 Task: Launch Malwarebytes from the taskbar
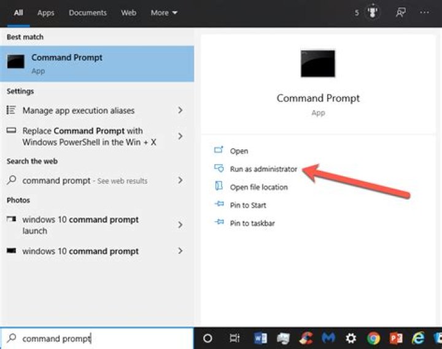[328, 338]
